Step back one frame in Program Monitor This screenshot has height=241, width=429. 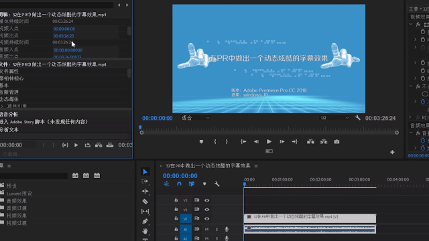click(256, 141)
